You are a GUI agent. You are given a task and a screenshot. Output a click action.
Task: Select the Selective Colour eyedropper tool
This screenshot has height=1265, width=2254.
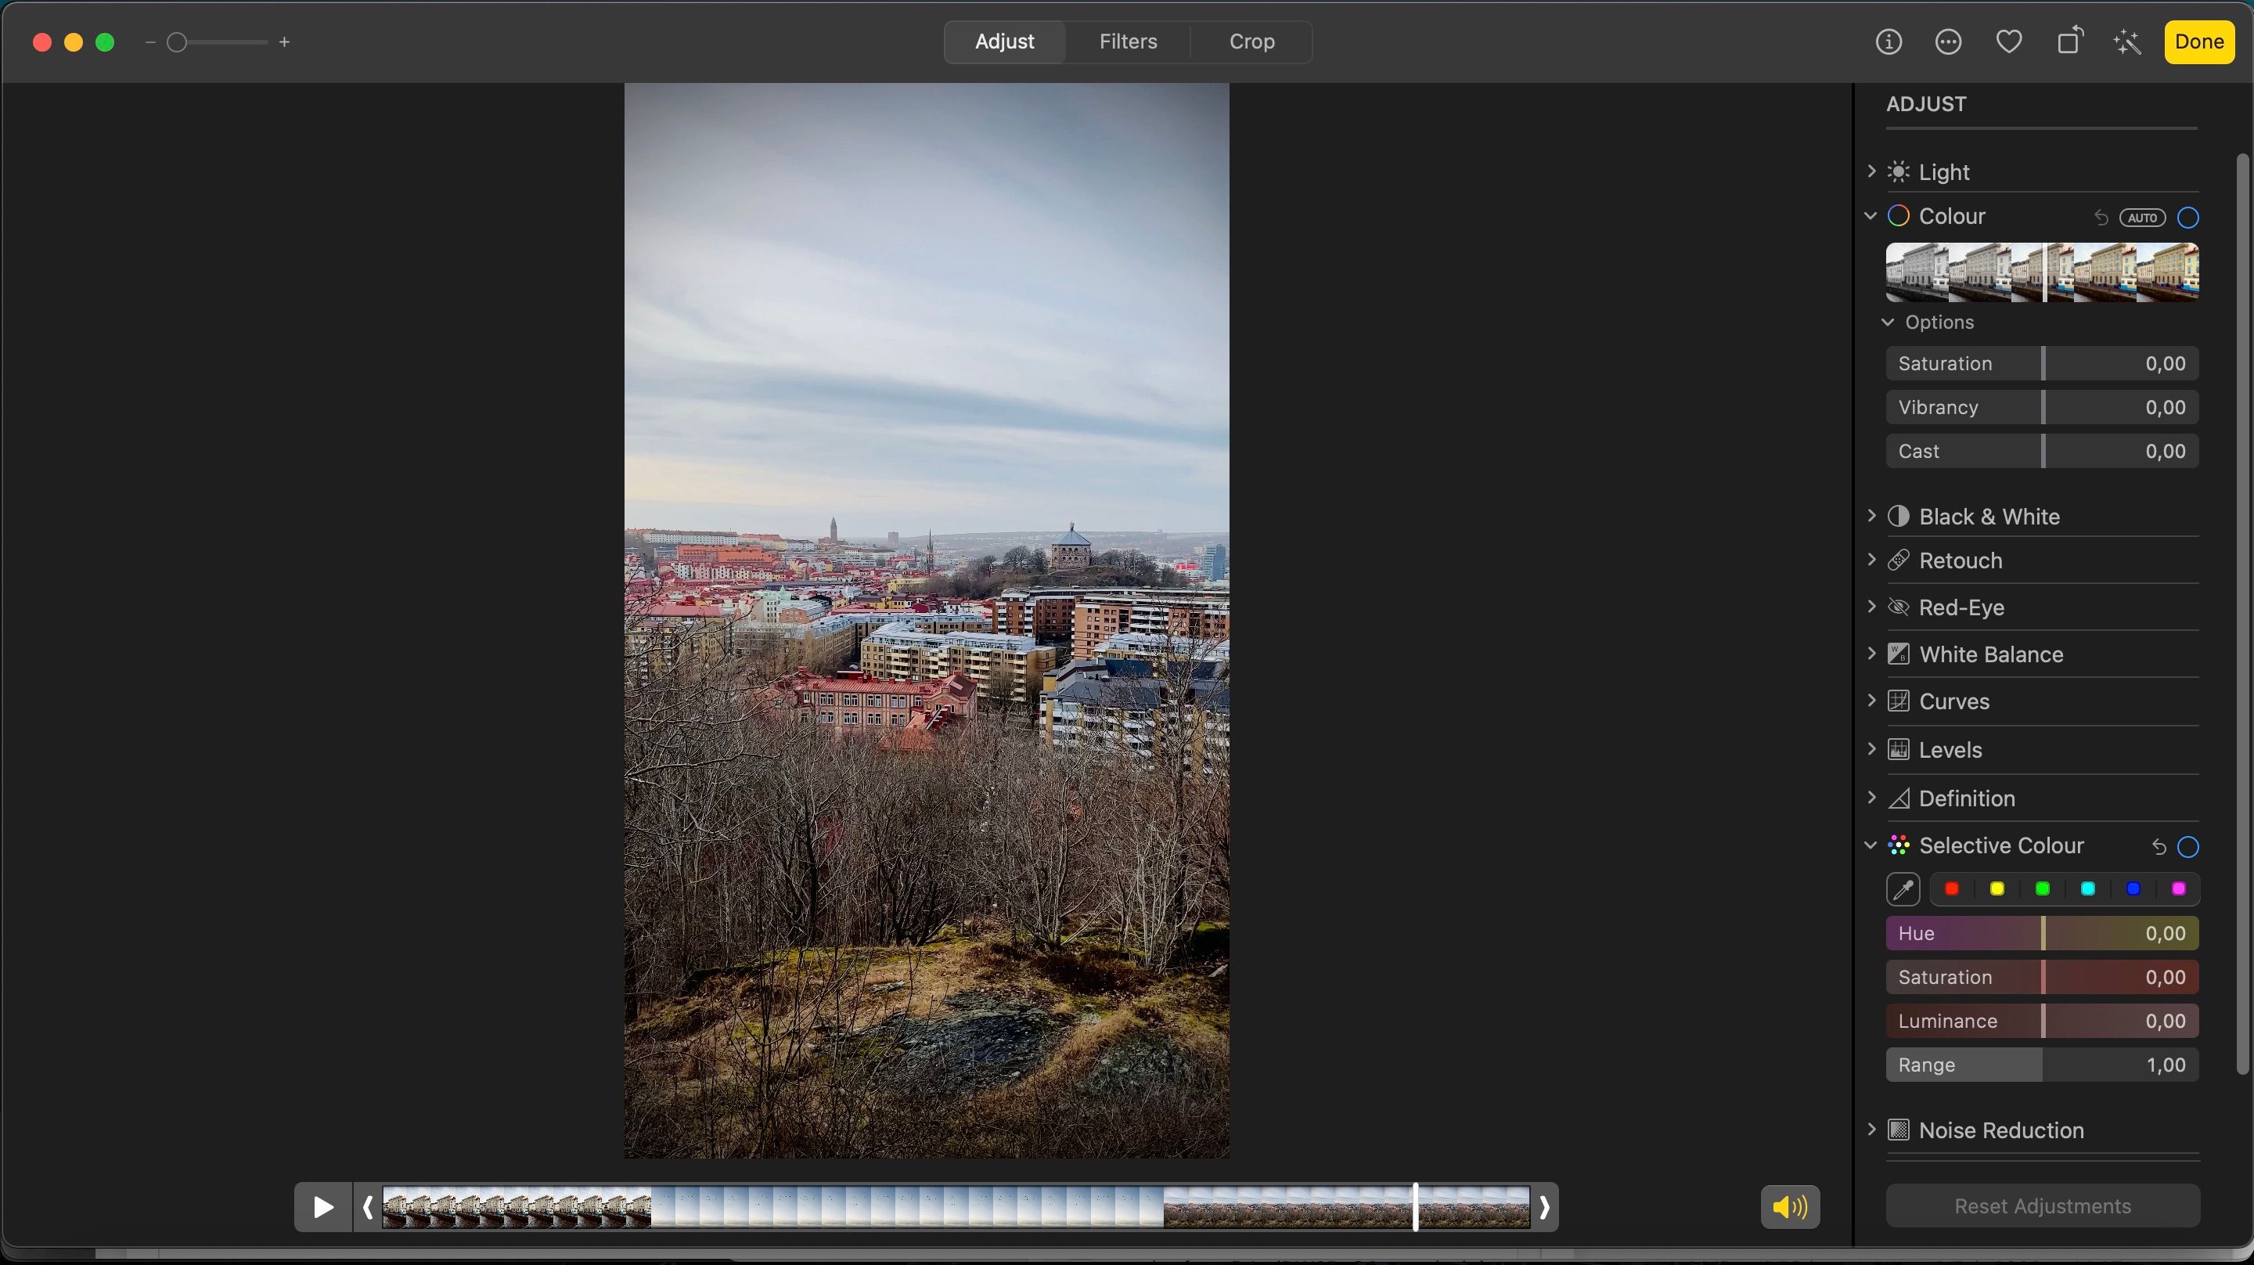coord(1903,889)
